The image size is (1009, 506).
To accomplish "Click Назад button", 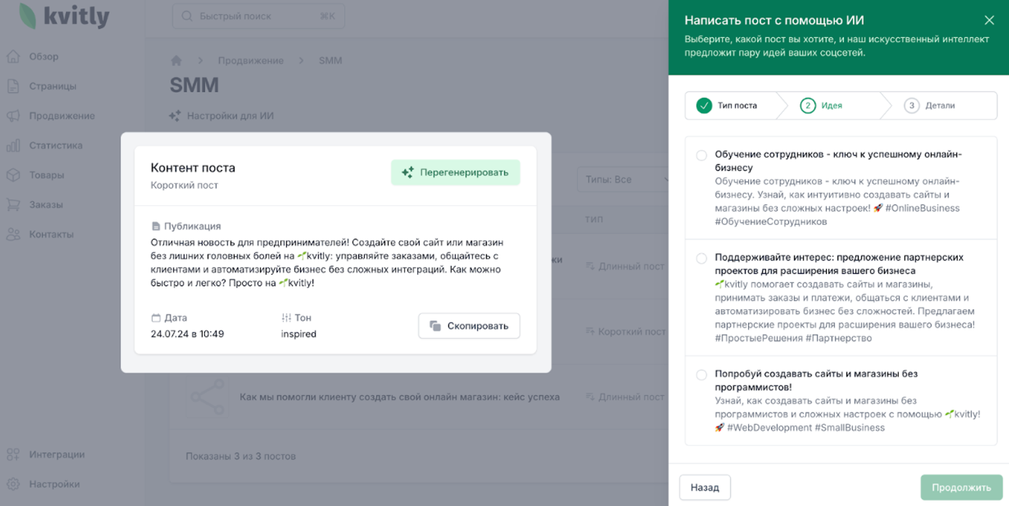I will tap(705, 487).
